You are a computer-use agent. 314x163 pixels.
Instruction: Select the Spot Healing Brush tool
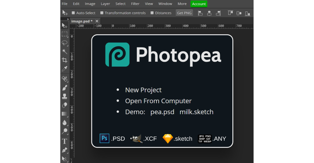pos(65,79)
